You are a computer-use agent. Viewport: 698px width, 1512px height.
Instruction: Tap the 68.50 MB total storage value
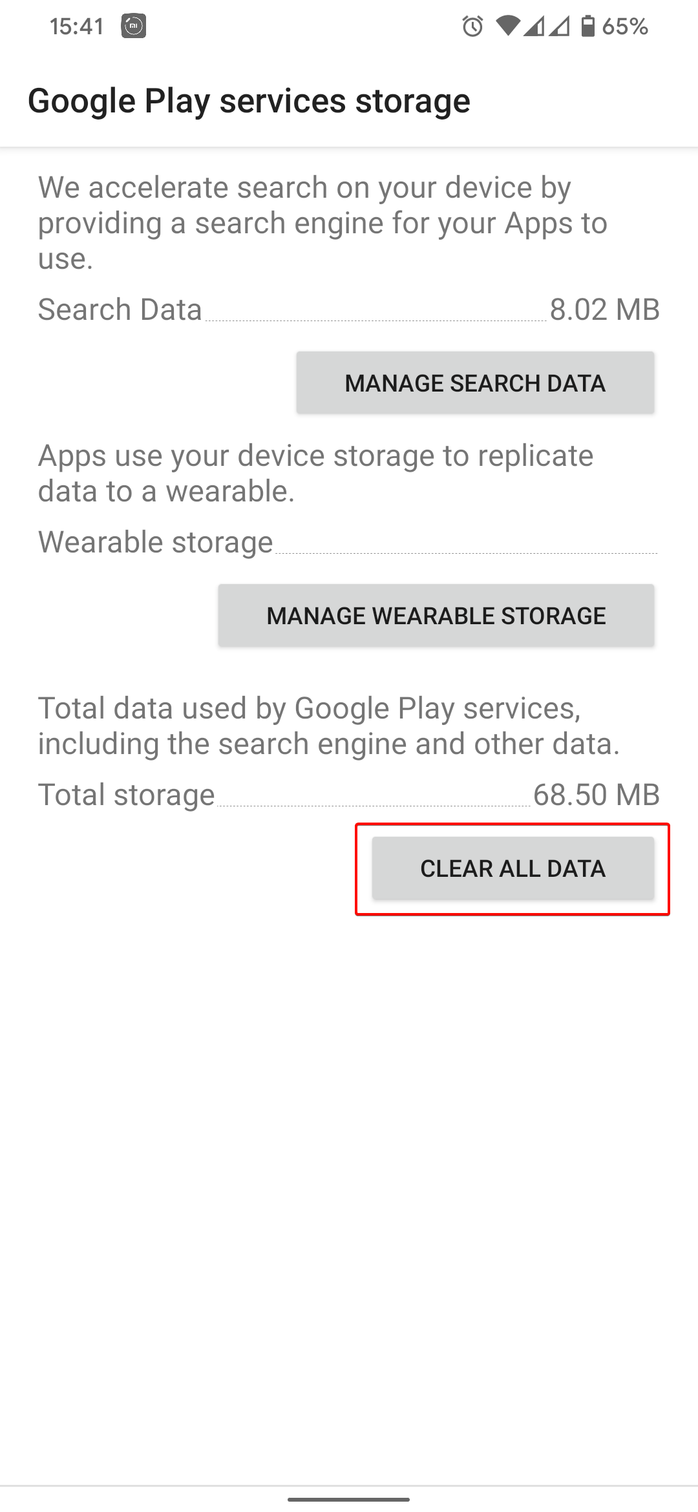[596, 795]
